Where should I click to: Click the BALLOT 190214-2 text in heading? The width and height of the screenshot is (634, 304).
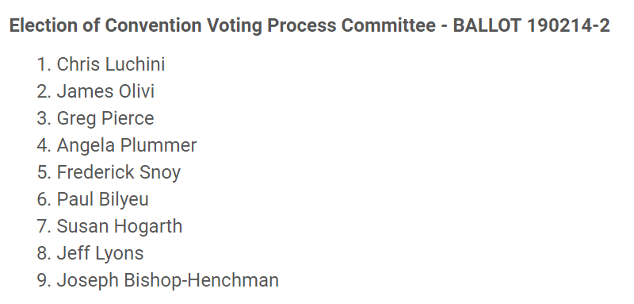531,25
